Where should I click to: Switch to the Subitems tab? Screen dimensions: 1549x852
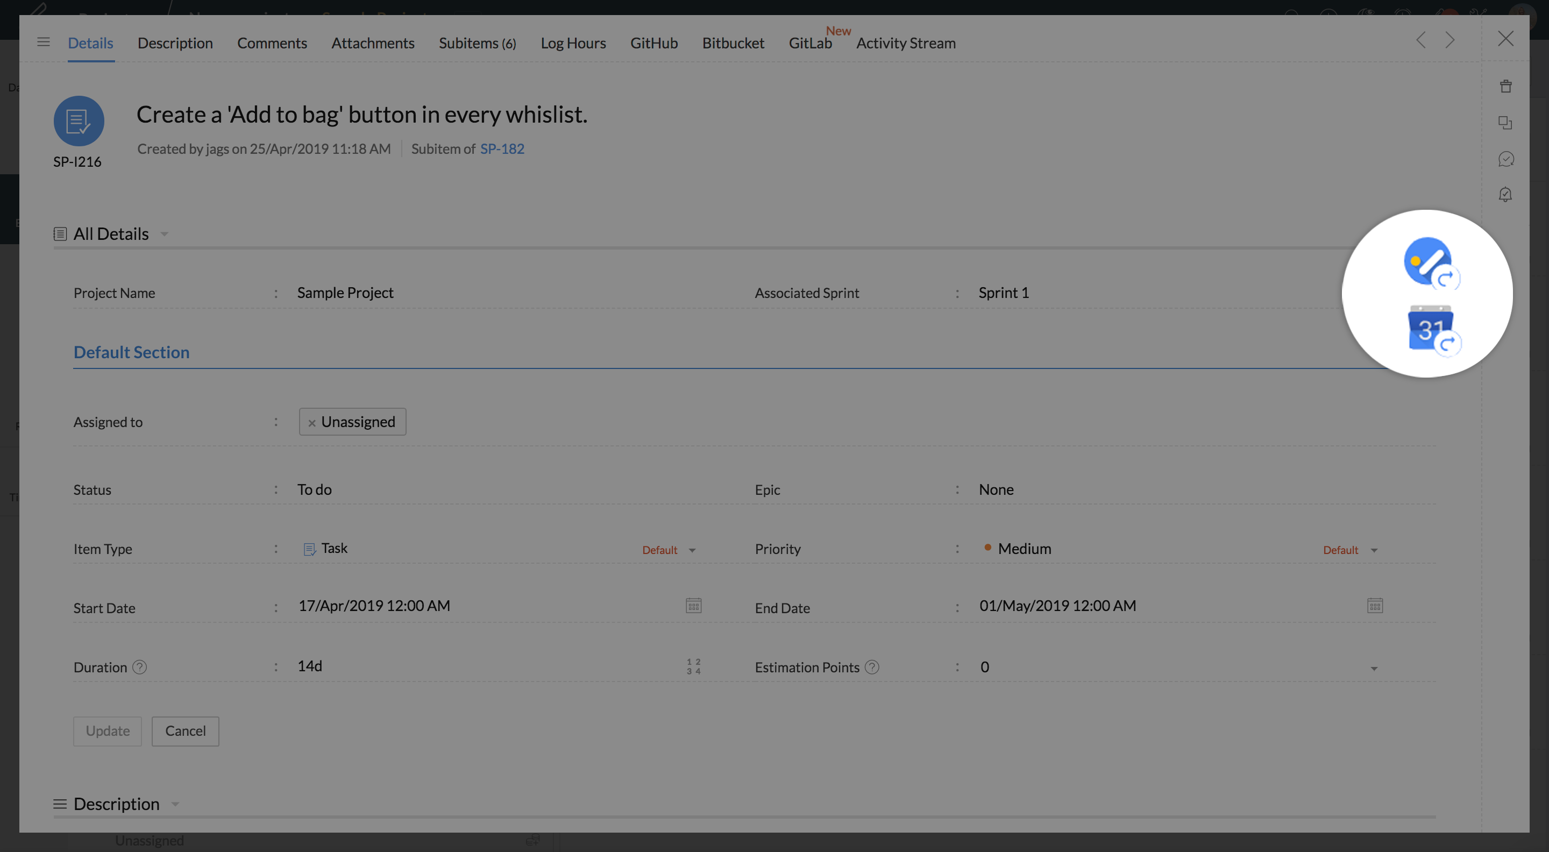click(x=477, y=43)
